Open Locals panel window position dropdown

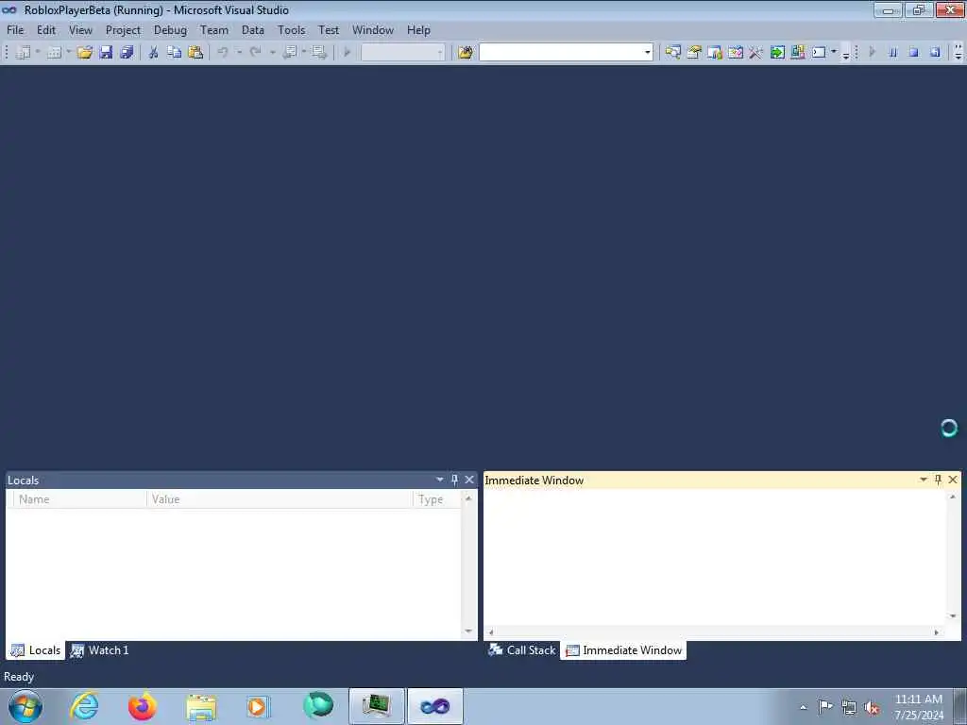[x=440, y=480]
